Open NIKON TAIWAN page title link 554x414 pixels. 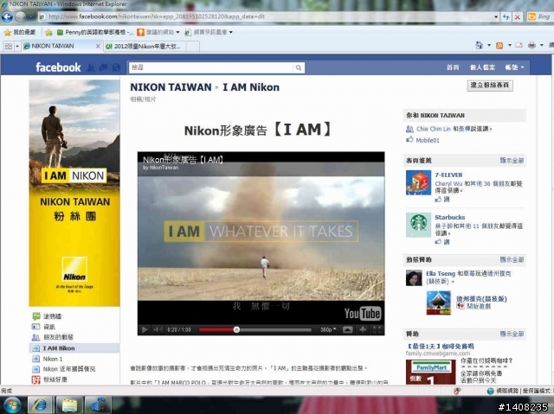click(x=171, y=87)
